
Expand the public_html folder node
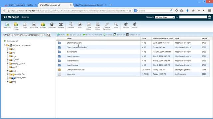click(8, 78)
